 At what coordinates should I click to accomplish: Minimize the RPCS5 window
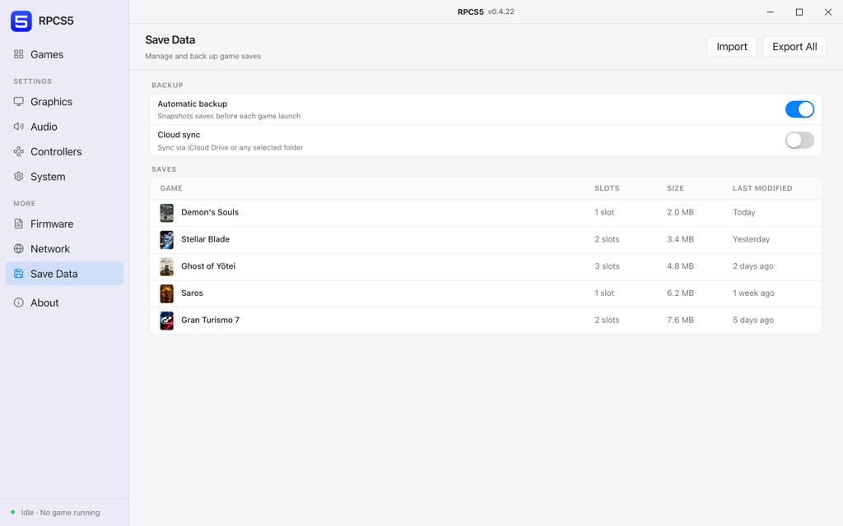click(771, 12)
